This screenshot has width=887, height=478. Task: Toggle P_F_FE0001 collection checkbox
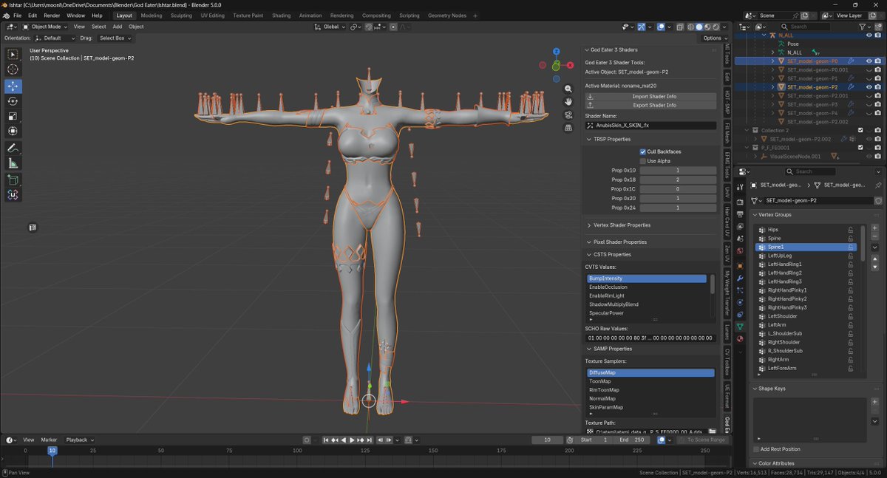[x=860, y=147]
